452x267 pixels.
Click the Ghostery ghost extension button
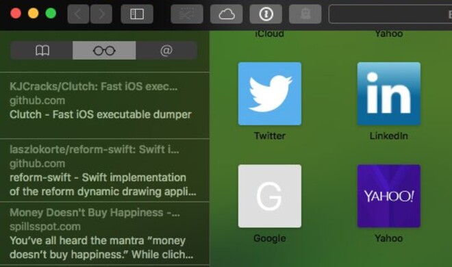click(305, 14)
